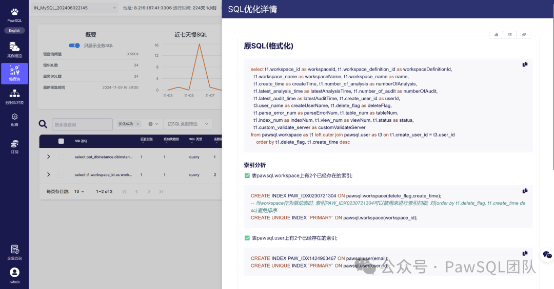Sort by the SQL 类型 column header
Screen dimensions: 554x289
195,139
